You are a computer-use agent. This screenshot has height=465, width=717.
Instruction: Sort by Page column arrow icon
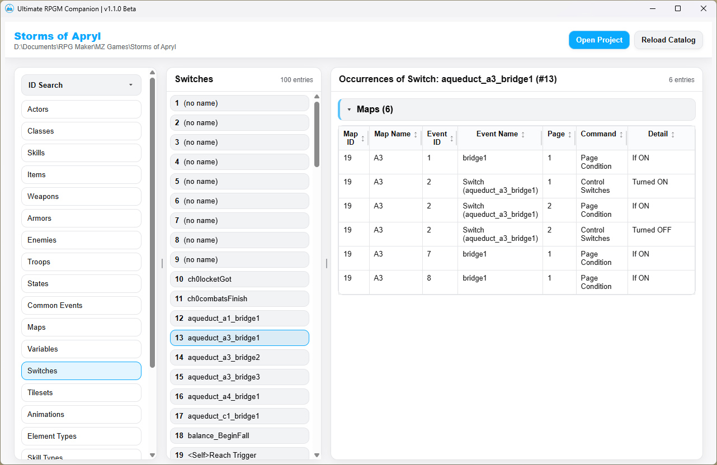click(570, 135)
